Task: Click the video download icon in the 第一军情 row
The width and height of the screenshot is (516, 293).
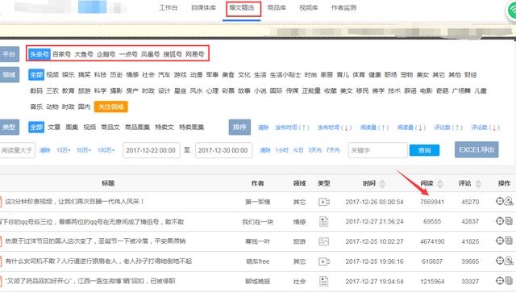Action: click(x=509, y=201)
